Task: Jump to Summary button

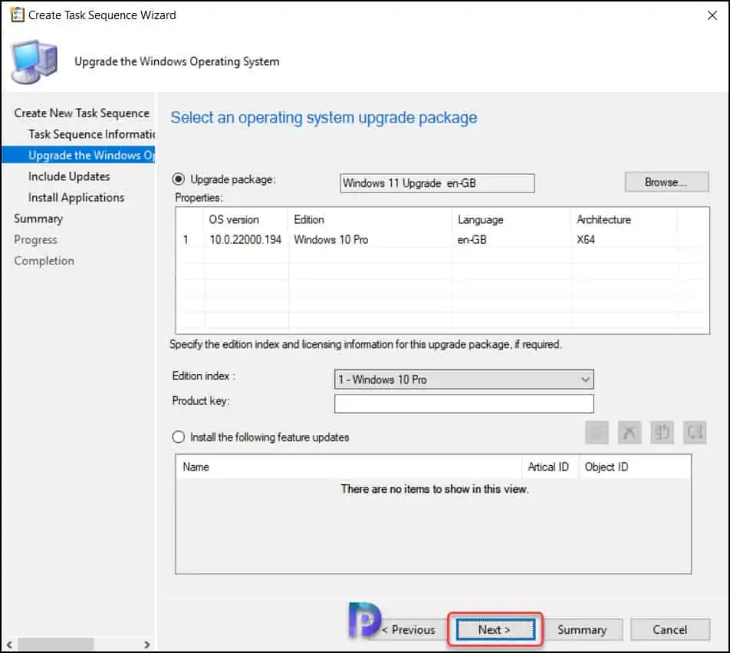Action: tap(582, 630)
